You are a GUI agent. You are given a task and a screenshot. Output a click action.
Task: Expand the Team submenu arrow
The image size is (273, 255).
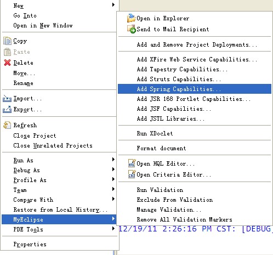(x=113, y=189)
